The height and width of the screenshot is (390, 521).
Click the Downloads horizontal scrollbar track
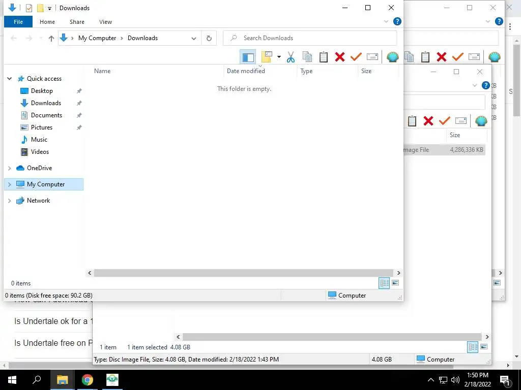tap(244, 273)
